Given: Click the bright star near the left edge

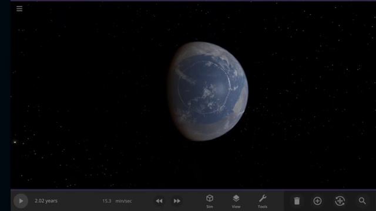Looking at the screenshot, I should point(15,142).
